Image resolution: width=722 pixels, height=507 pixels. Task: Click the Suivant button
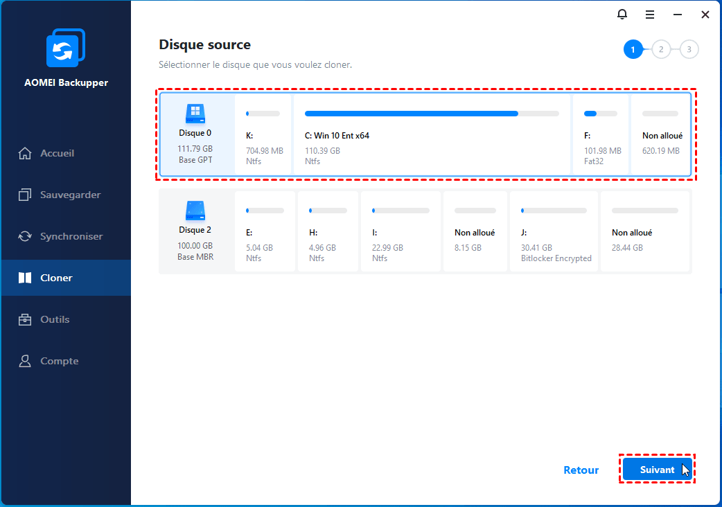(658, 470)
